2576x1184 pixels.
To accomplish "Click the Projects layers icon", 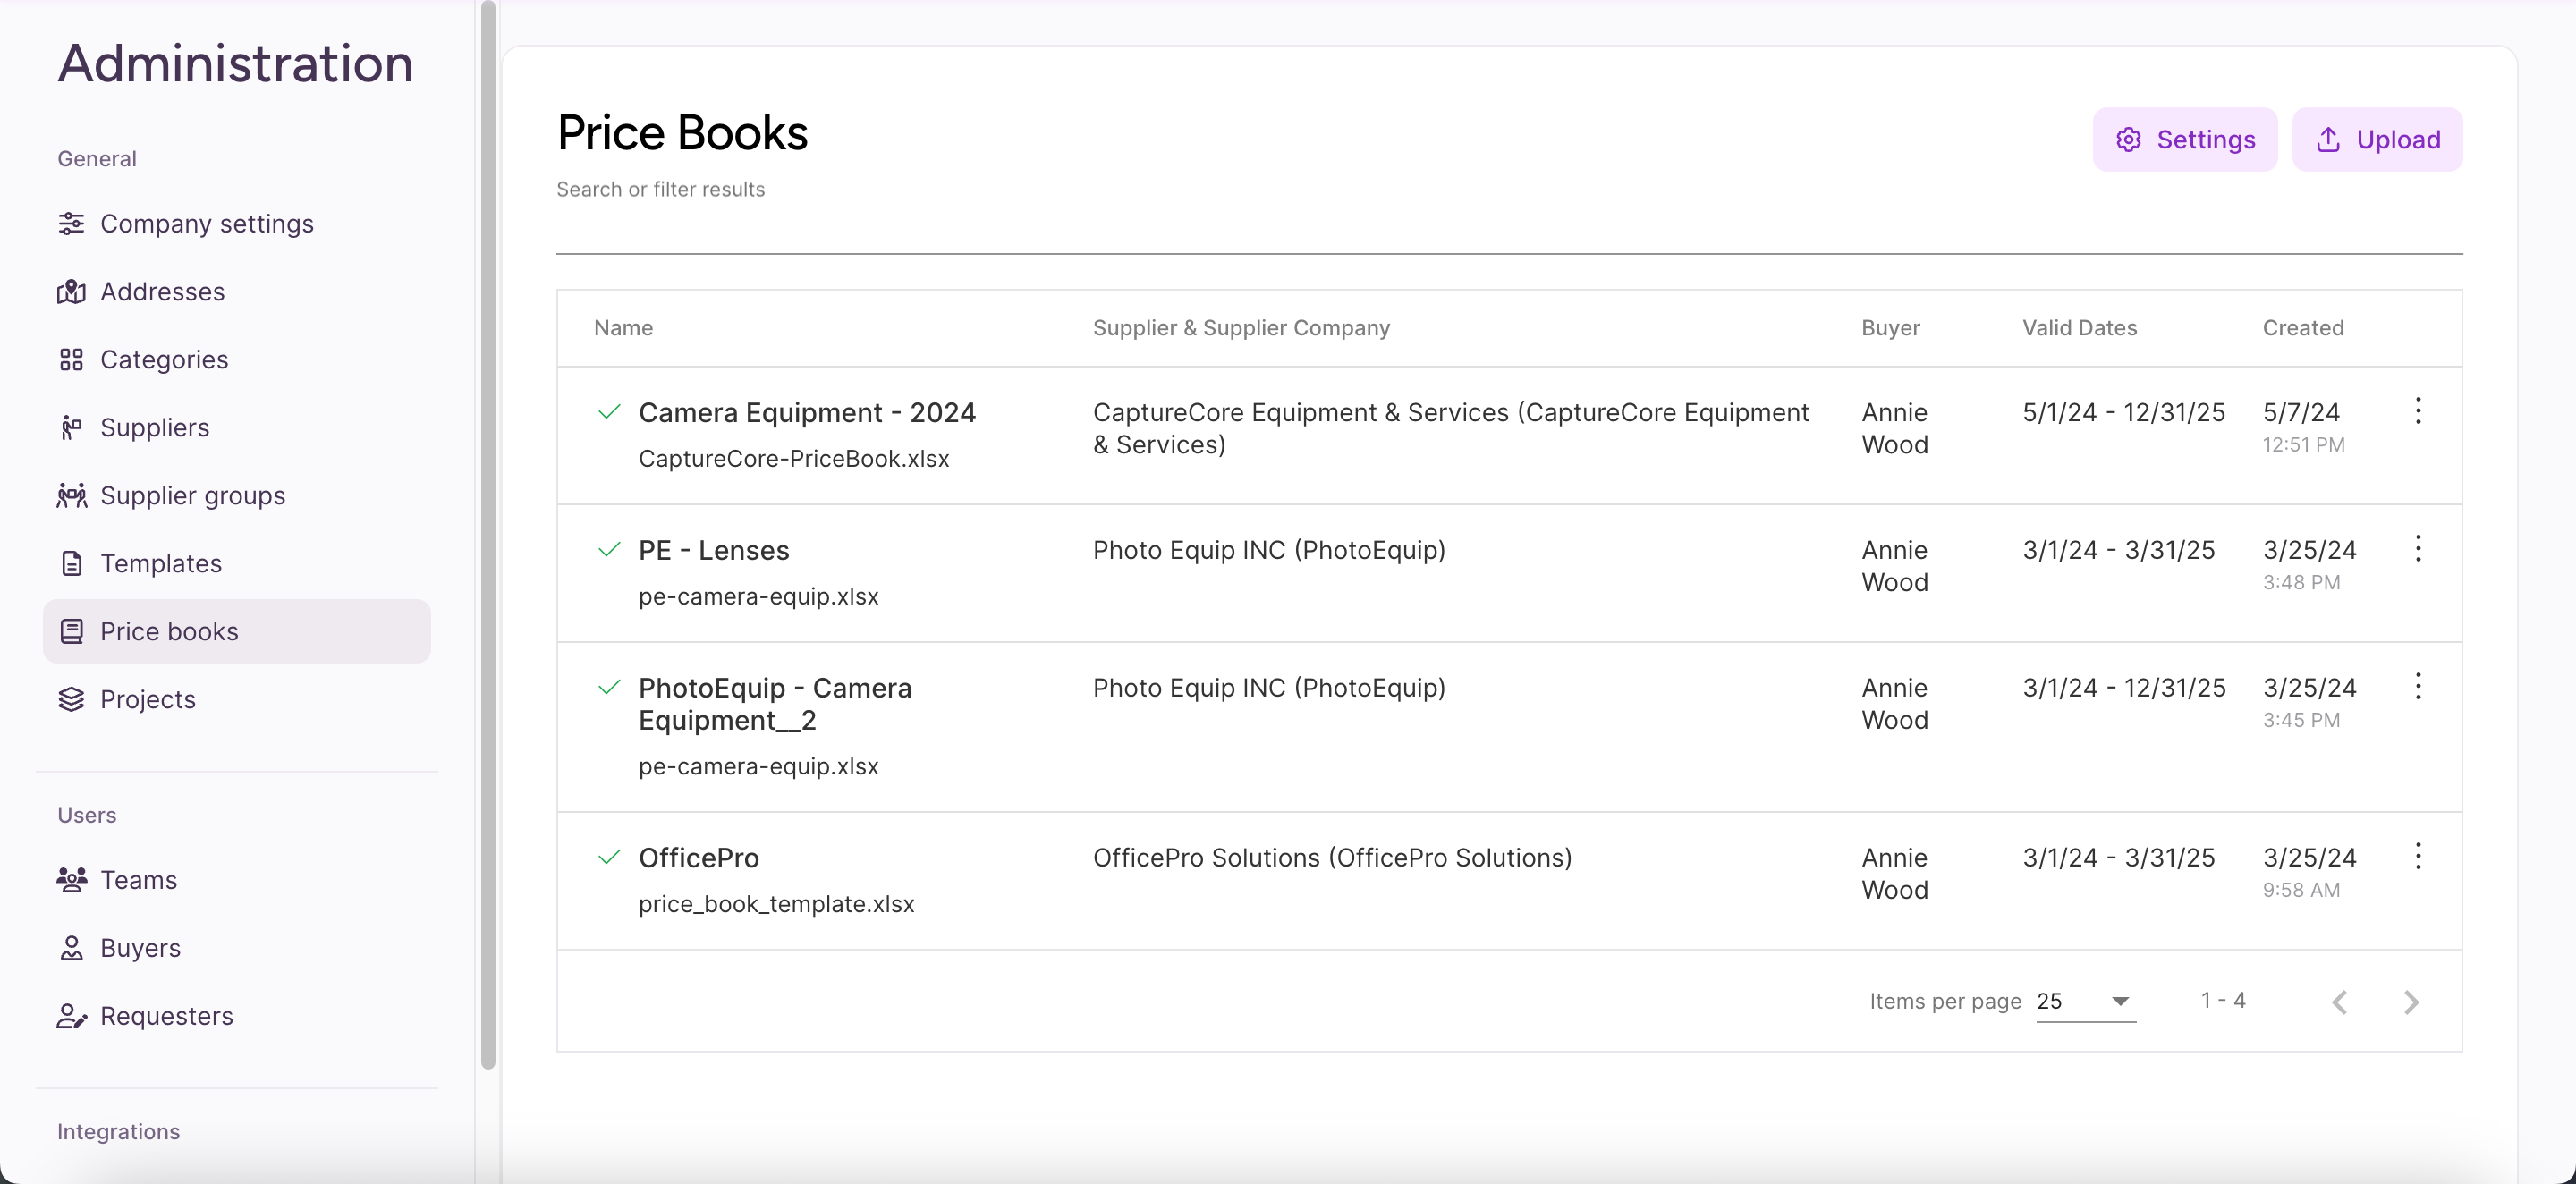I will click(x=71, y=699).
